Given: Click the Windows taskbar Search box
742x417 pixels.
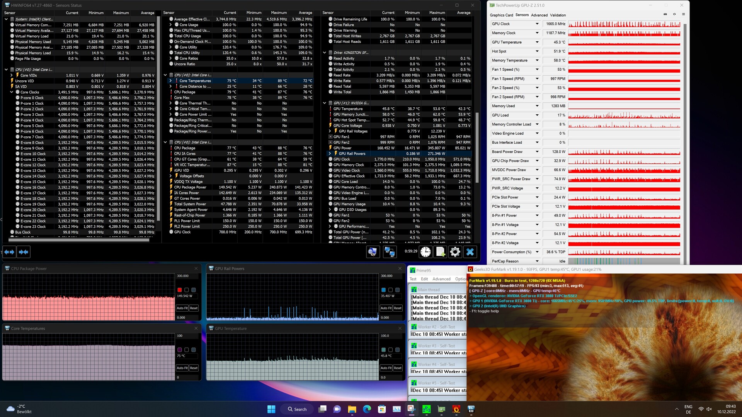Looking at the screenshot, I should point(298,409).
